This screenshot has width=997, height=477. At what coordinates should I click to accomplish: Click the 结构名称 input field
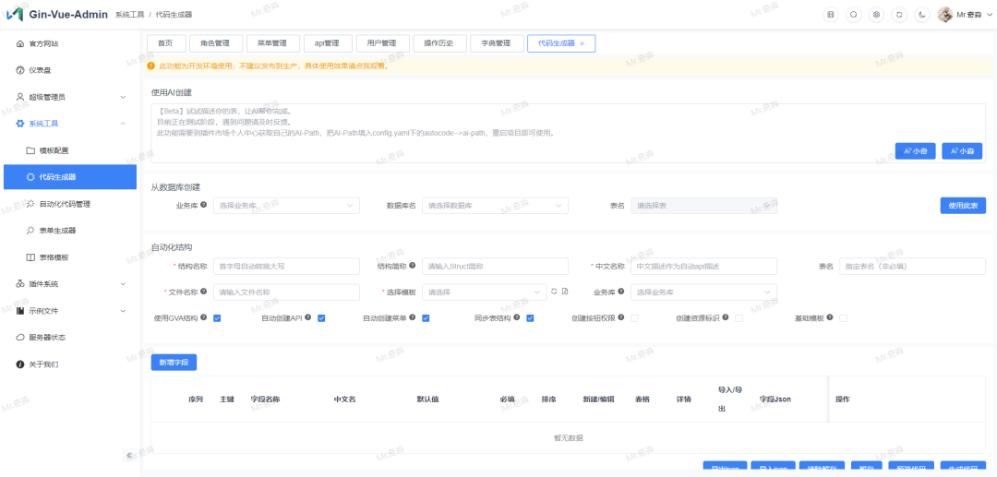[x=285, y=266]
